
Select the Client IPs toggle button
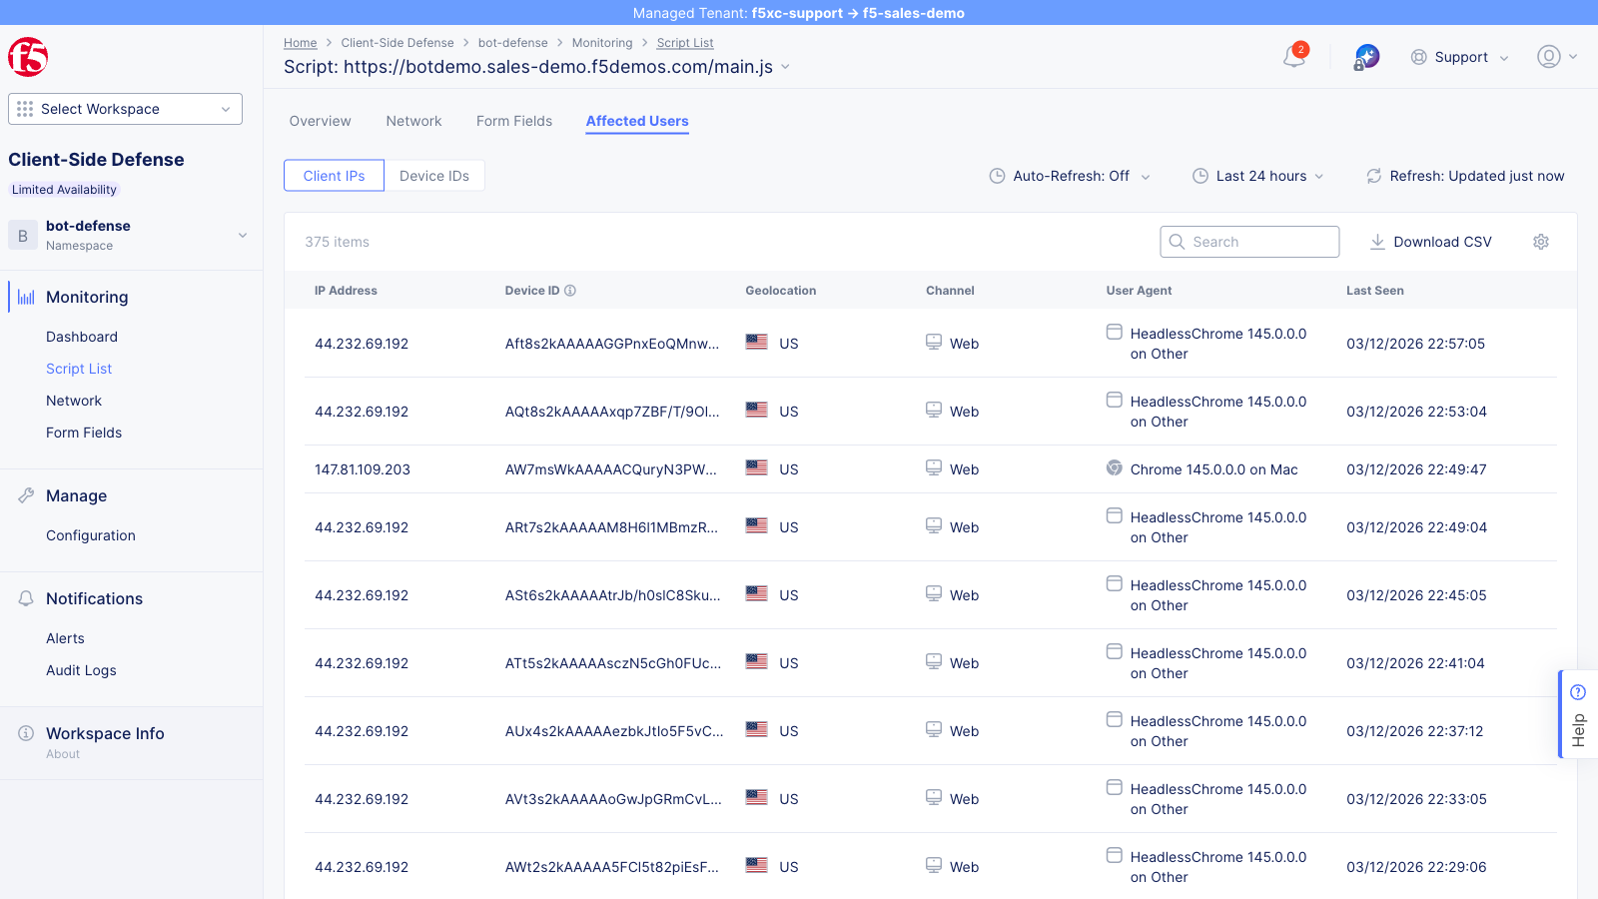[334, 175]
